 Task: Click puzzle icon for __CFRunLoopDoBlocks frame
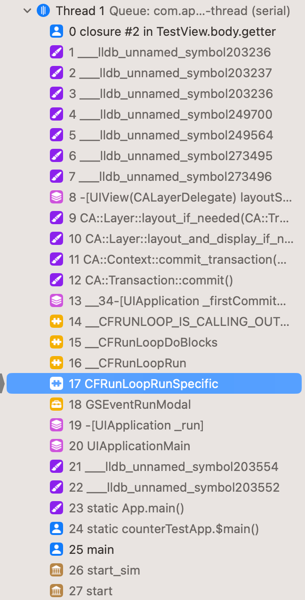tap(56, 342)
